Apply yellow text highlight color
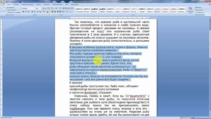Viewport: 211px width, 119px height. [44, 12]
